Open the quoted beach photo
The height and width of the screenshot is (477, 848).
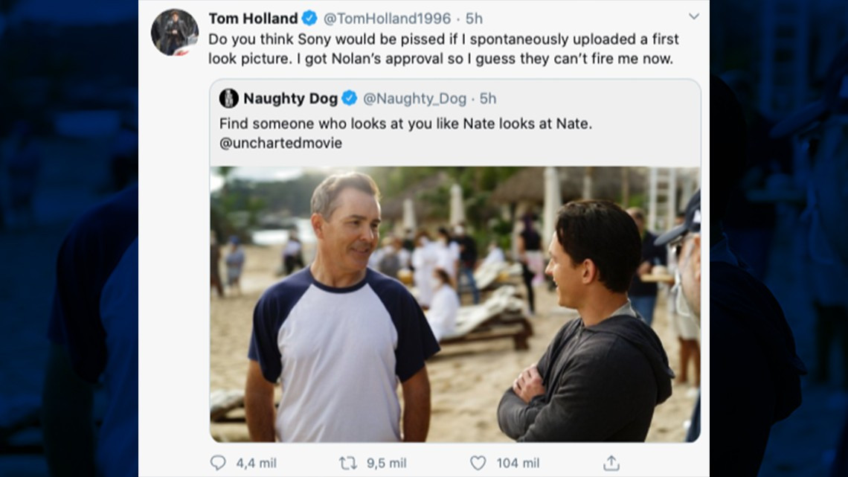tap(454, 304)
